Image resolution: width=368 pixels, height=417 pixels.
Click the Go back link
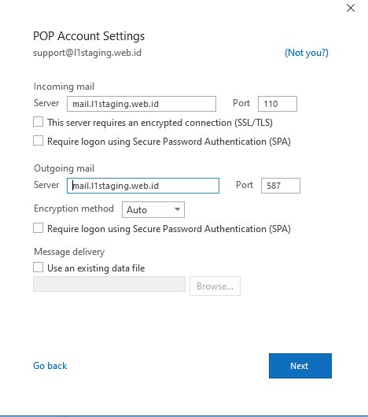tap(50, 366)
